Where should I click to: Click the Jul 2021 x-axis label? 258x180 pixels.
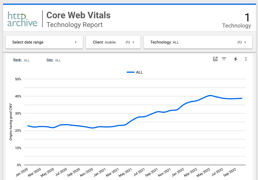(x=139, y=172)
